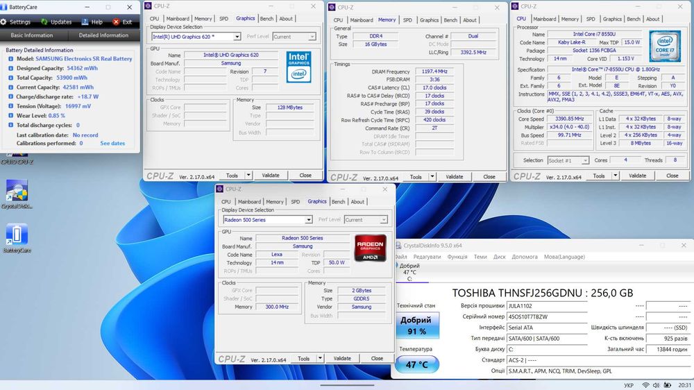The width and height of the screenshot is (694, 390).
Task: Open Graphics tab in the Core i7 CPU-Z window
Action: pyautogui.click(x=612, y=19)
